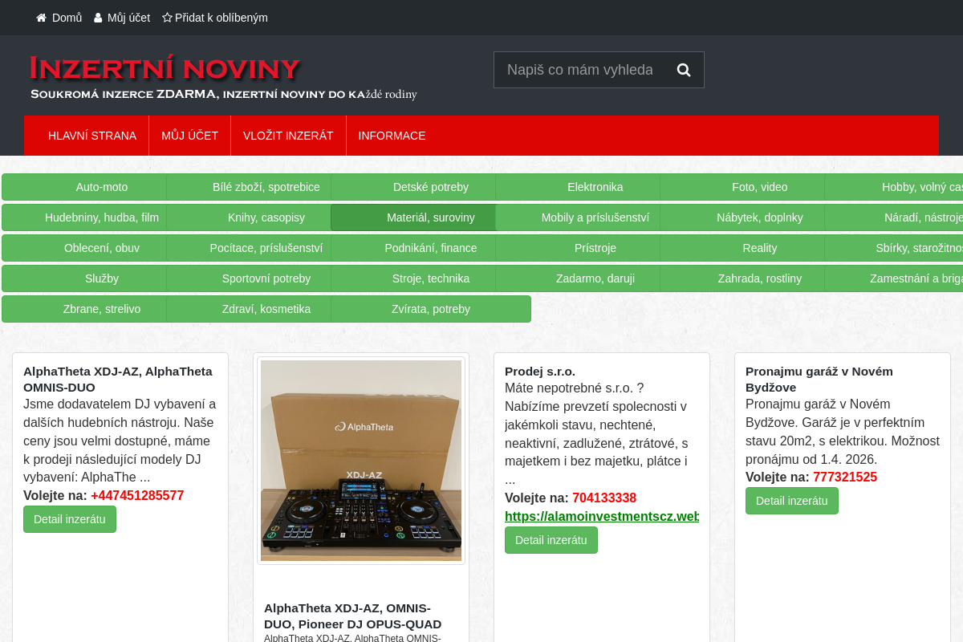Select the Zvírata, potreby category

click(431, 309)
